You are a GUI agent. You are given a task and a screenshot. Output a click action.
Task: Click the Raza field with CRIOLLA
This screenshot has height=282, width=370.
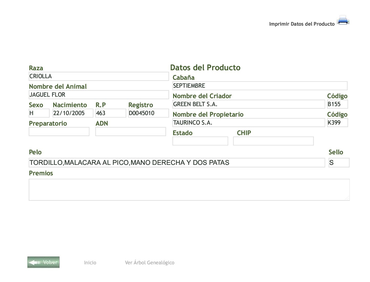[99, 76]
